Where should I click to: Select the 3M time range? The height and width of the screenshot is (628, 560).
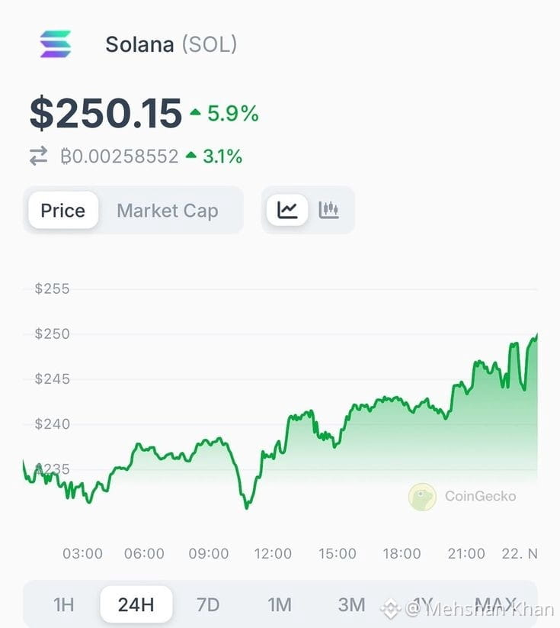[351, 605]
